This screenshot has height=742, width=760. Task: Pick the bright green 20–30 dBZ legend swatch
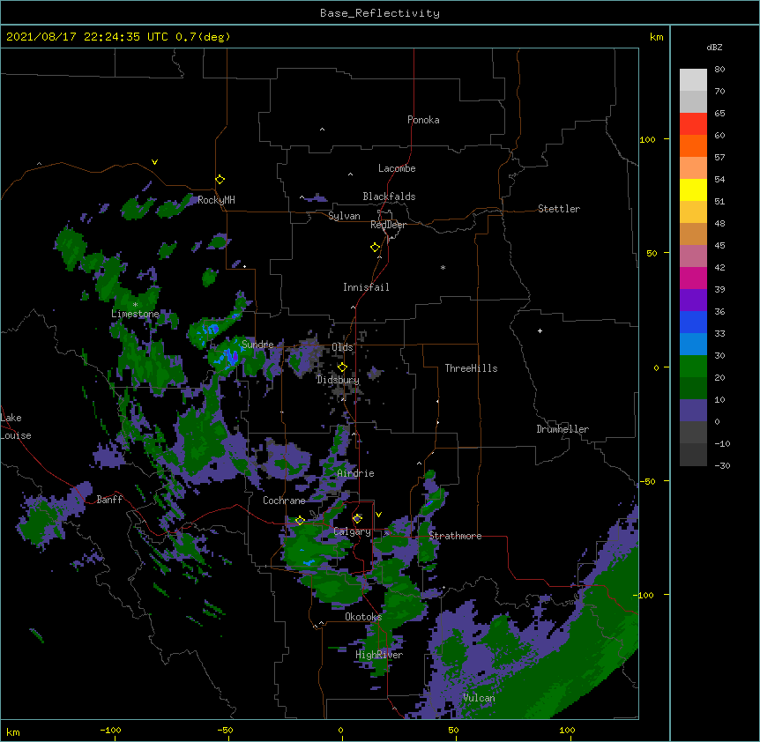(693, 367)
